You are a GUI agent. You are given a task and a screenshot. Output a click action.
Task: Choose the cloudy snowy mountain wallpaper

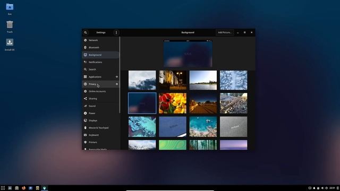pos(142,80)
